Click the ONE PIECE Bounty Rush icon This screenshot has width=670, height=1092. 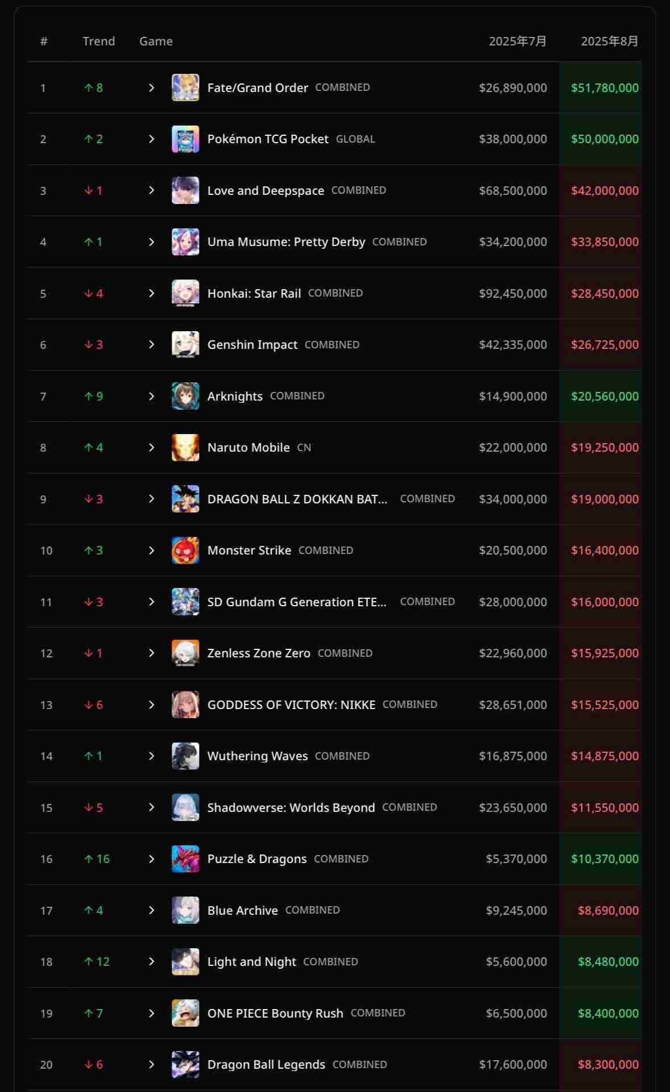pos(185,1013)
